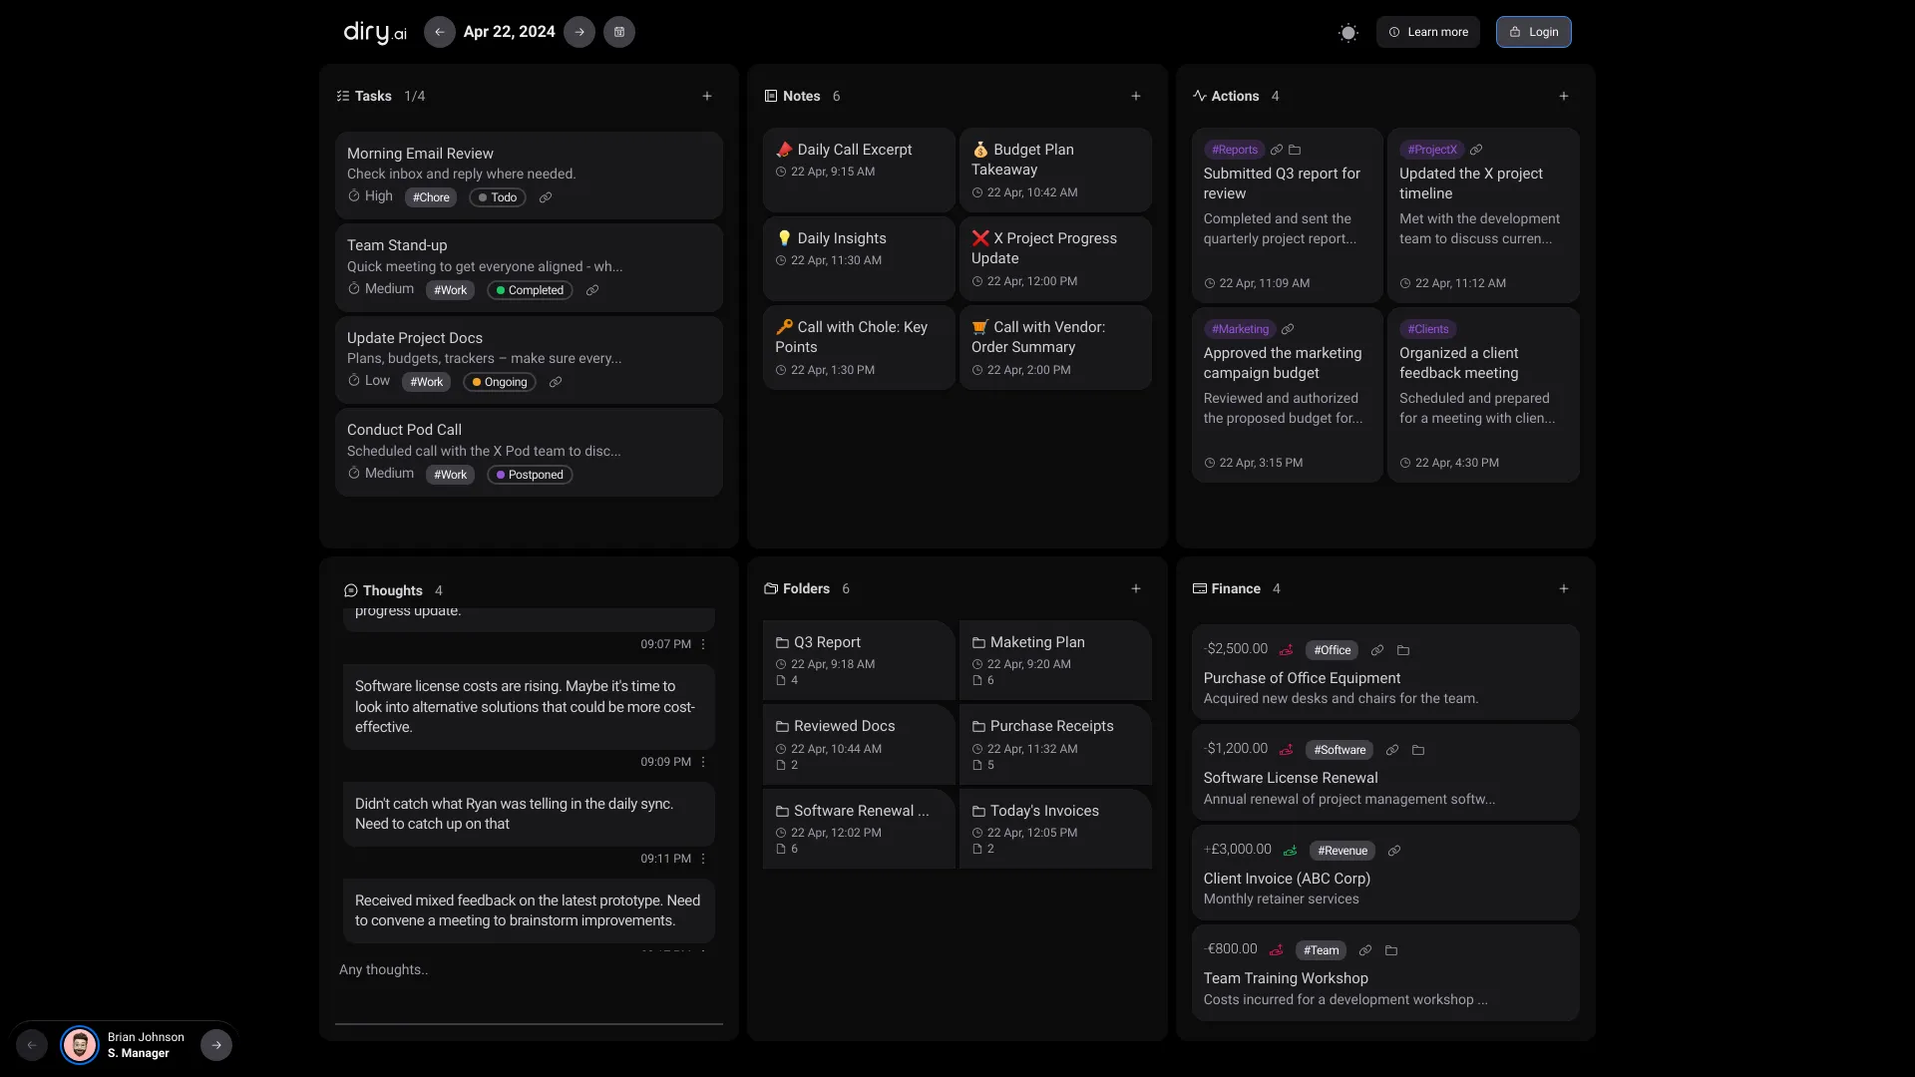Screen dimensions: 1915x1077
Task: Add a new task with plus icon
Action: [707, 96]
